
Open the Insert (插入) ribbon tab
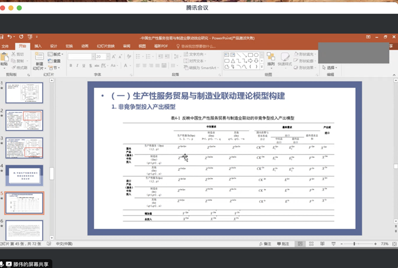point(38,46)
